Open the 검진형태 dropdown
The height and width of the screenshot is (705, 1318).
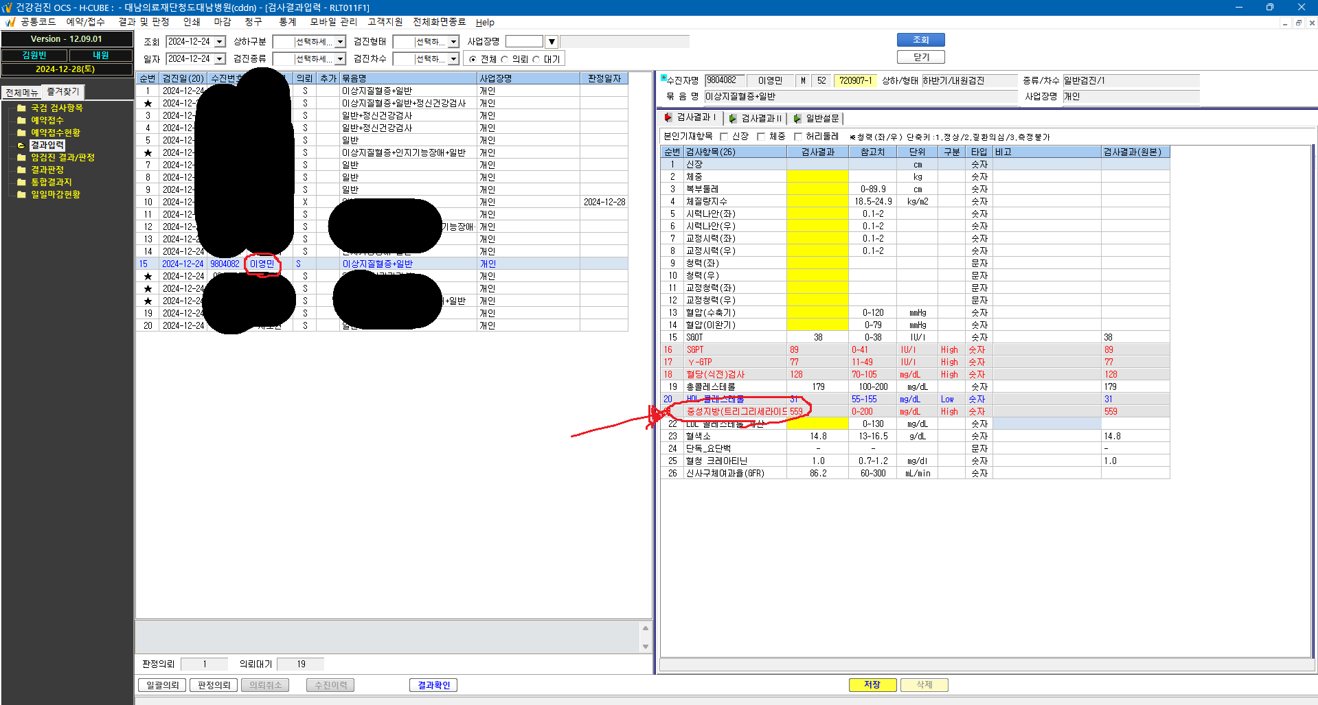click(x=453, y=42)
